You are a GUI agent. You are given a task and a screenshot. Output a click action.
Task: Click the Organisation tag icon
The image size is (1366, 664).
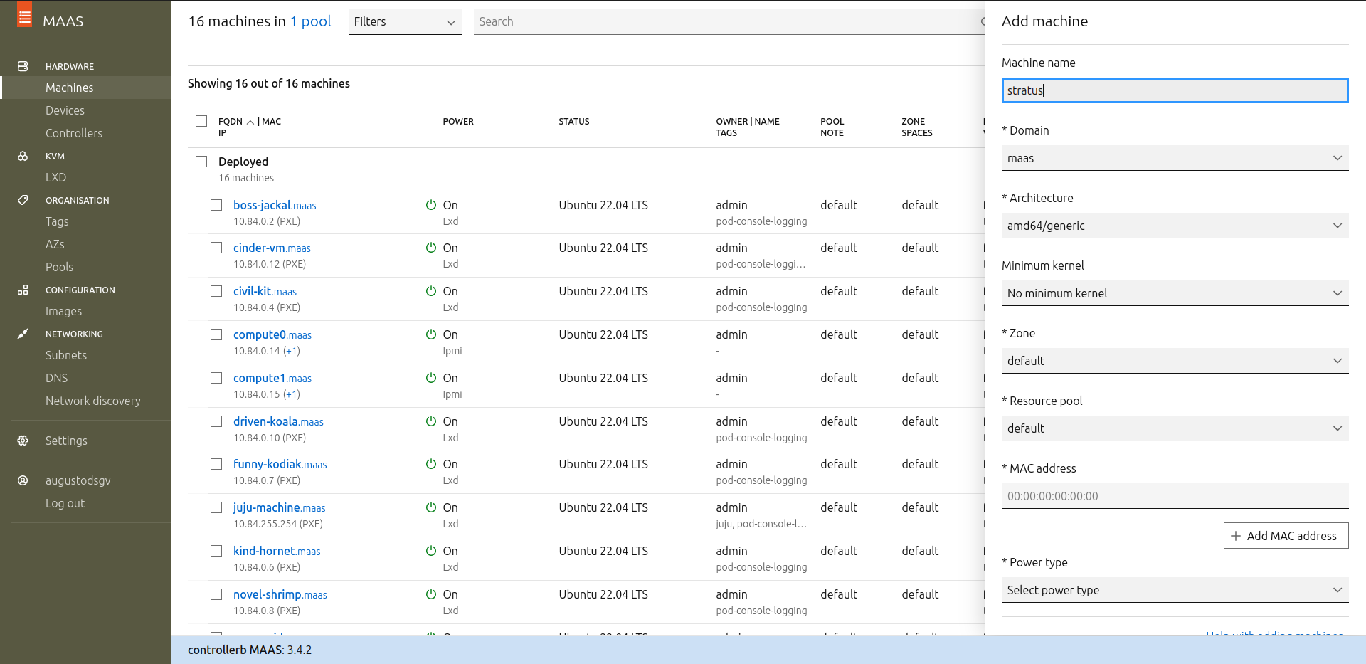(23, 200)
